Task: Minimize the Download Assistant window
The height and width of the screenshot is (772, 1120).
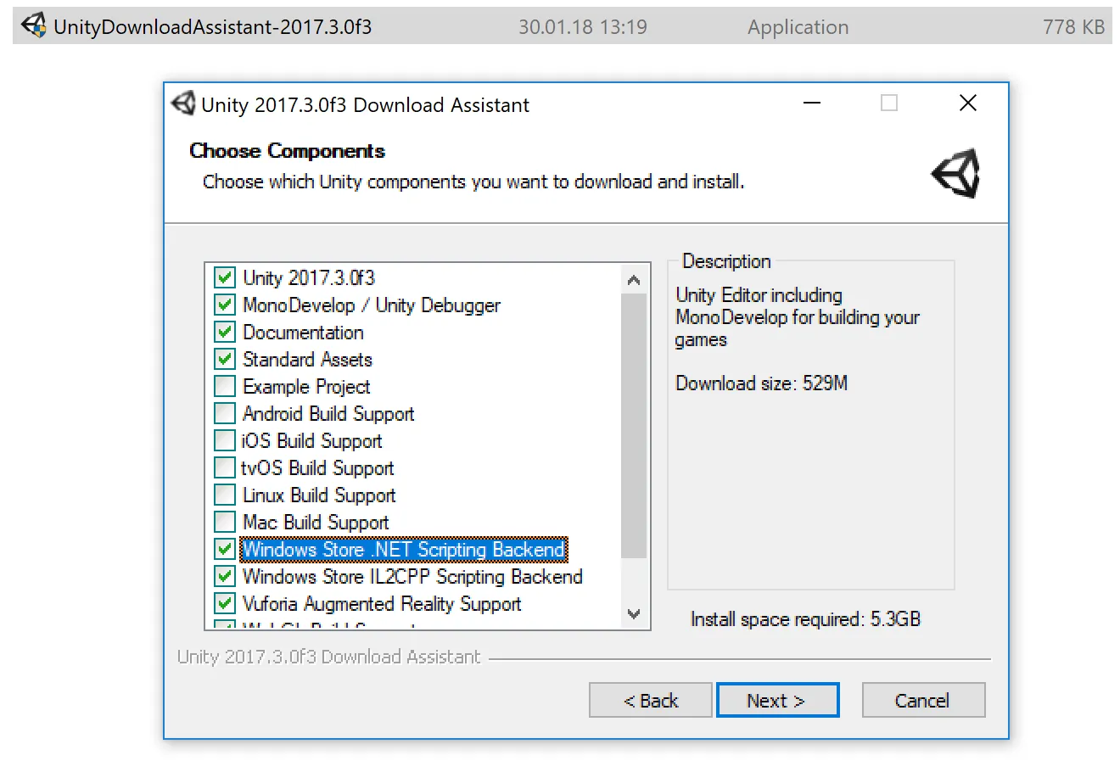Action: [812, 103]
